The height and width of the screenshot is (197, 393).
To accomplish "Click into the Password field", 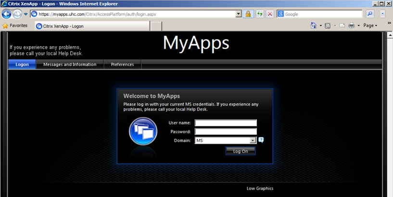I will 226,132.
